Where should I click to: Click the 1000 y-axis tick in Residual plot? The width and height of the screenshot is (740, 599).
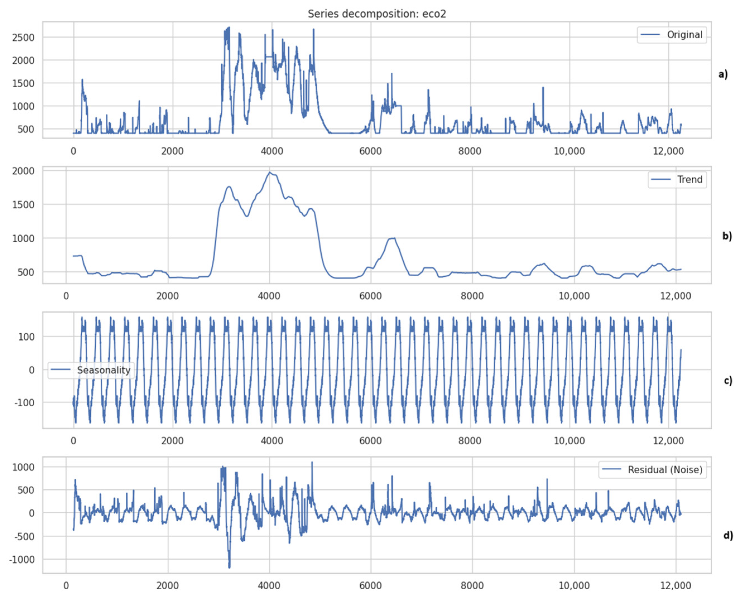[23, 467]
